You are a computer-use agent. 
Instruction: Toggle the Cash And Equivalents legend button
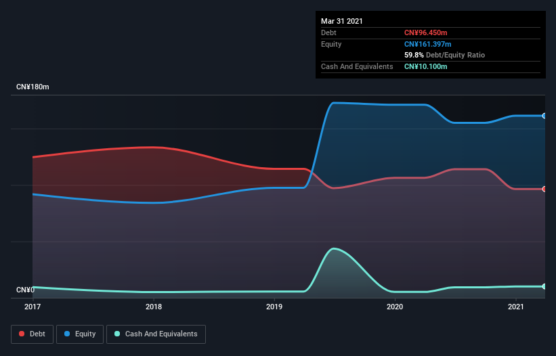(156, 334)
